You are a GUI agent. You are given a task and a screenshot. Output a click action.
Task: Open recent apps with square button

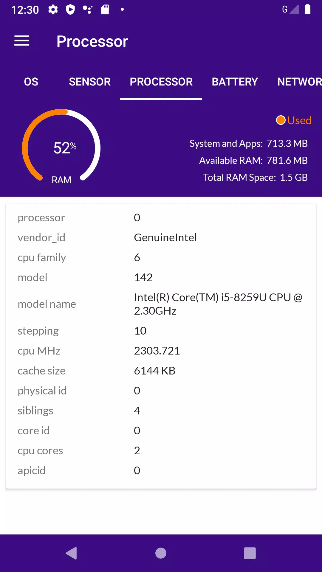coord(250,553)
